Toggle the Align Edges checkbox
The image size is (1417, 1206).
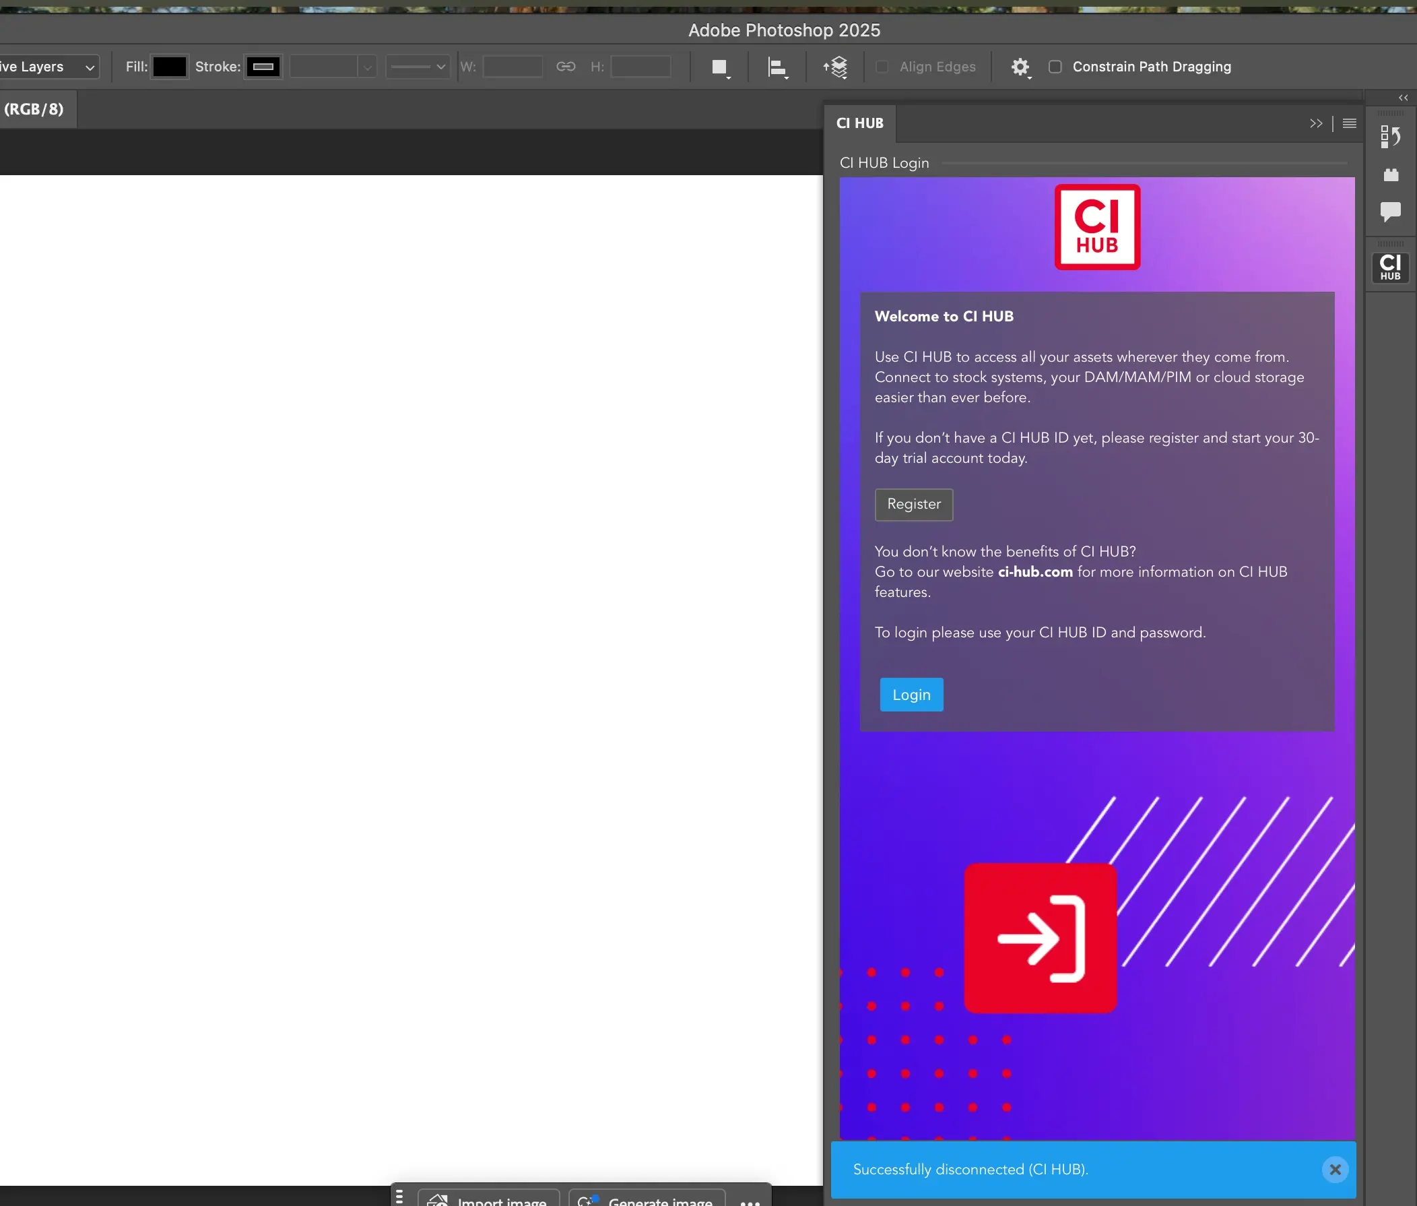(x=882, y=67)
